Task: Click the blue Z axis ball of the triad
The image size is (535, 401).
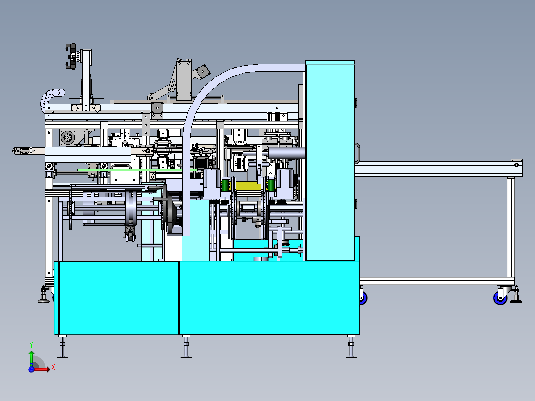Action: [x=31, y=369]
